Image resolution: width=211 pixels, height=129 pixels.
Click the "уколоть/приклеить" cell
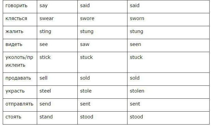point(20,62)
